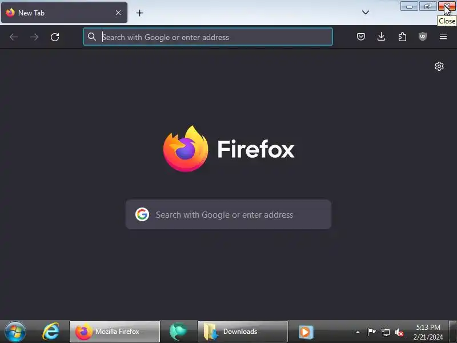
Task: Select Mozilla Firefox taskbar button
Action: click(x=115, y=332)
